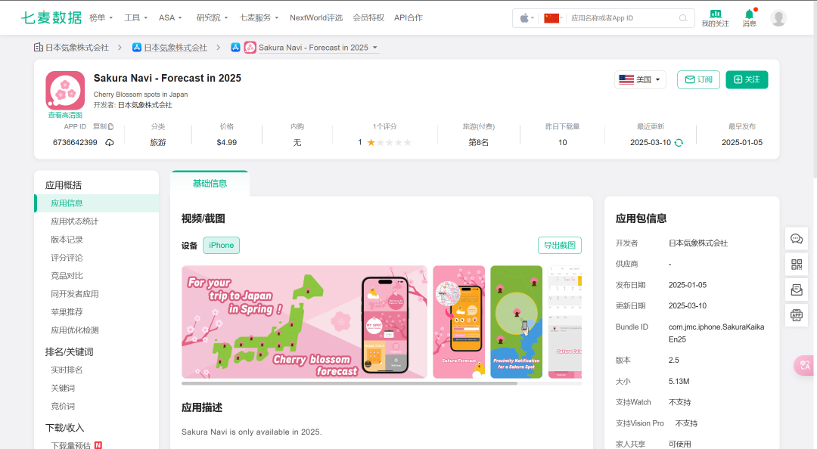Open the Sakura Forecast phone screenshot
This screenshot has width=817, height=449.
[459, 322]
